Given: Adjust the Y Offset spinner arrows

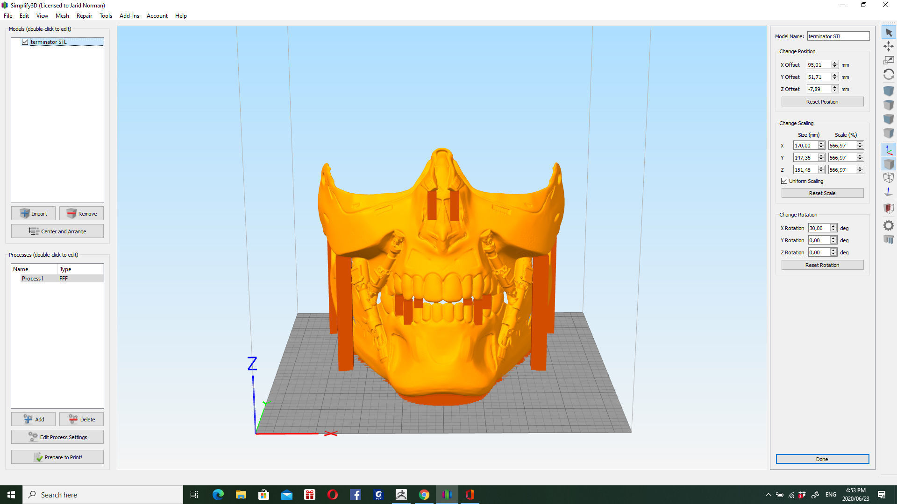Looking at the screenshot, I should pos(835,77).
